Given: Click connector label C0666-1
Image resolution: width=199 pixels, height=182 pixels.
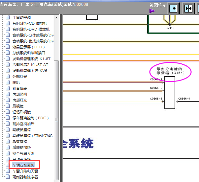Looking at the screenshot, I should 184,99.
